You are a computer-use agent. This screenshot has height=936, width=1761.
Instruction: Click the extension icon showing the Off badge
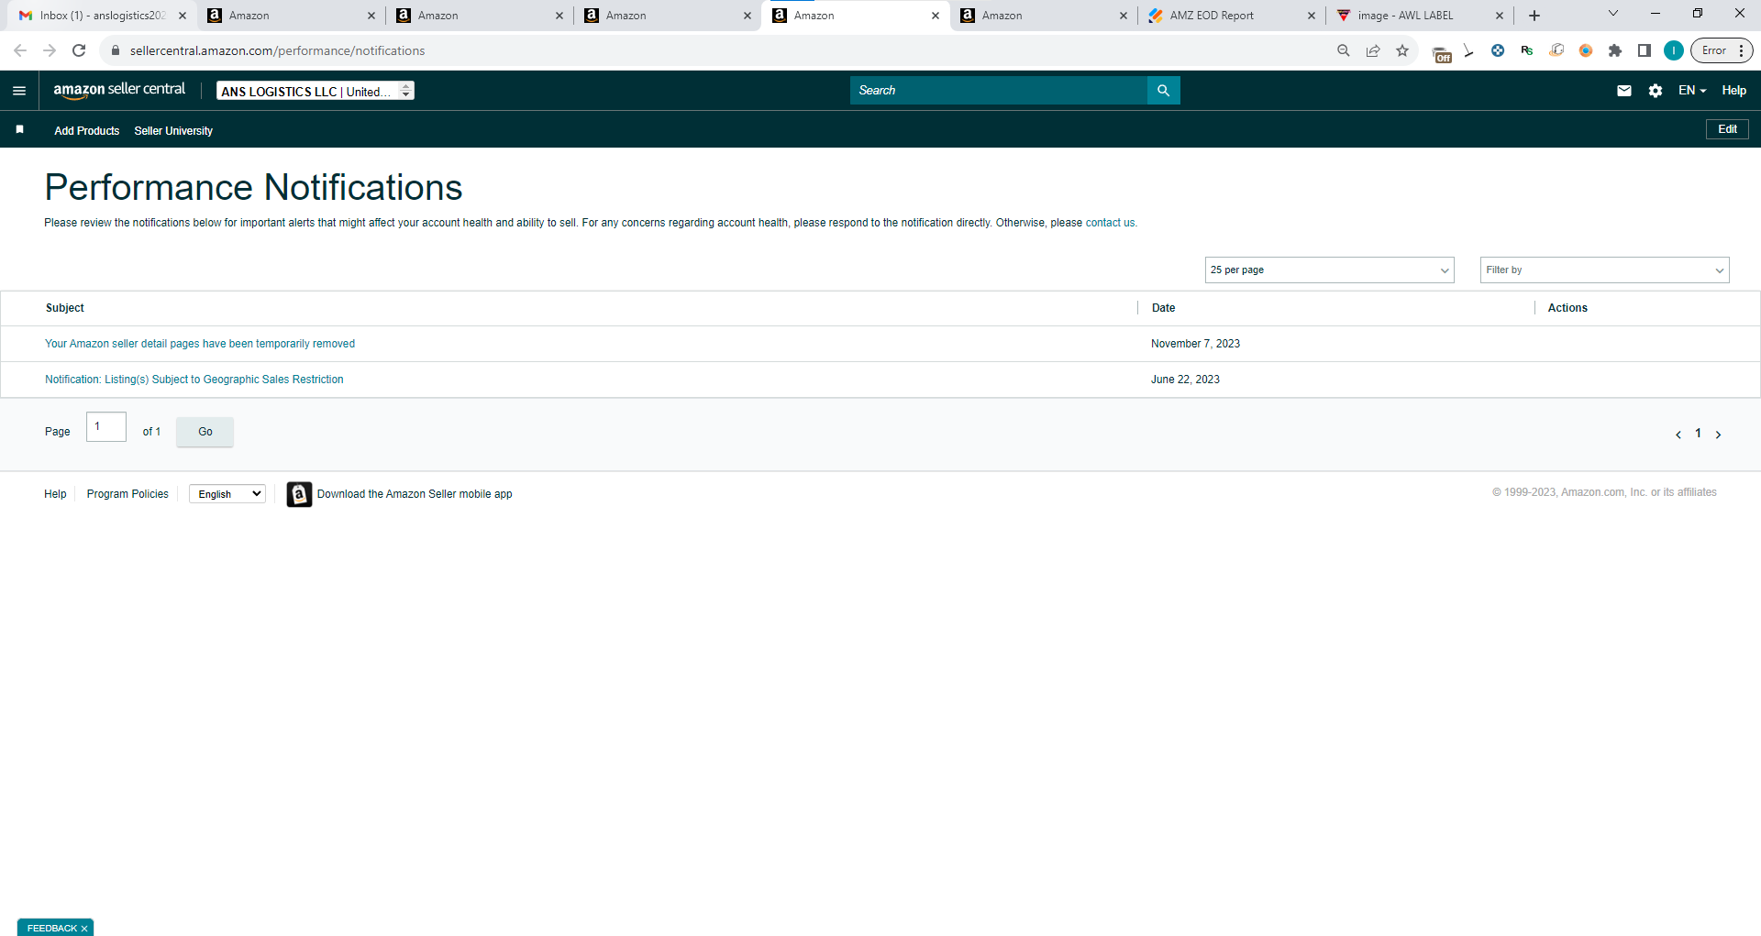tap(1442, 53)
